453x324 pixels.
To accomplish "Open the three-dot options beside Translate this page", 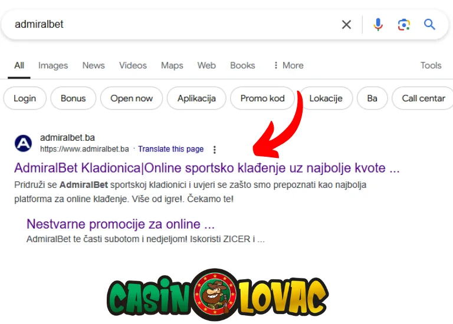I will (214, 150).
